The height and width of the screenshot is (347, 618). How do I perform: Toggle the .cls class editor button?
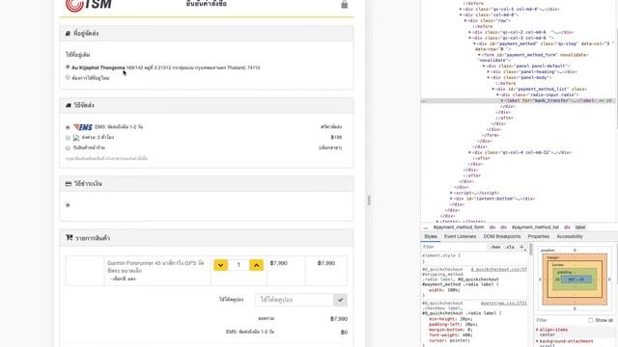pos(510,247)
